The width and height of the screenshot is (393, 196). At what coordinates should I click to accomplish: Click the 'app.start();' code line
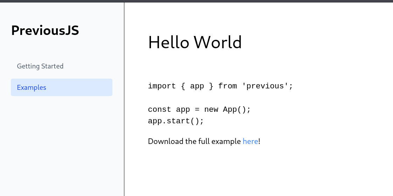tap(175, 121)
